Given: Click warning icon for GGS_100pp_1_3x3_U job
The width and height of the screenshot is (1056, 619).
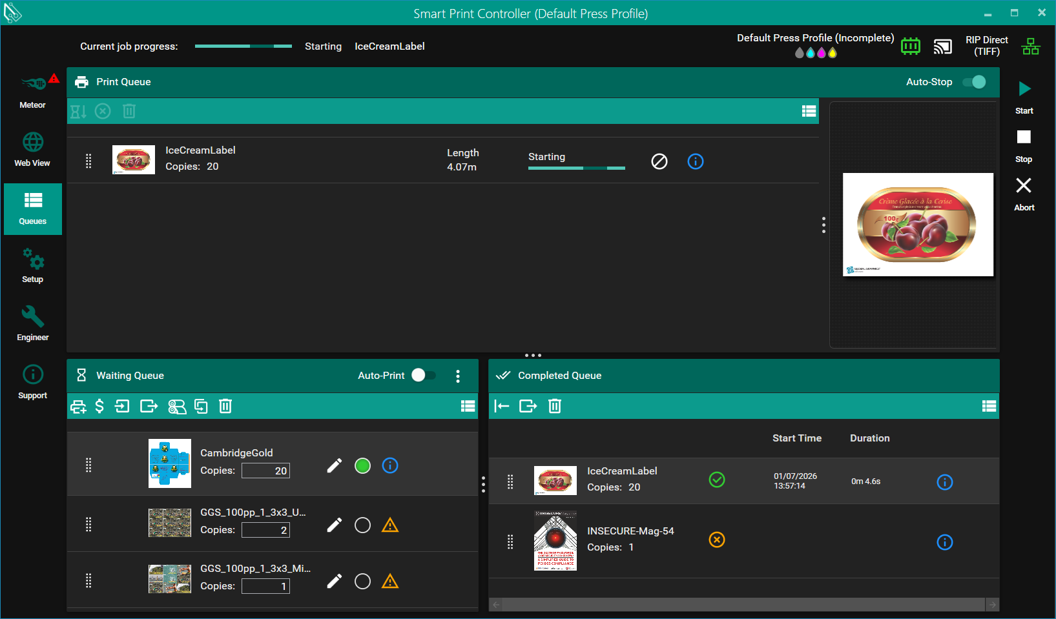Looking at the screenshot, I should 390,525.
